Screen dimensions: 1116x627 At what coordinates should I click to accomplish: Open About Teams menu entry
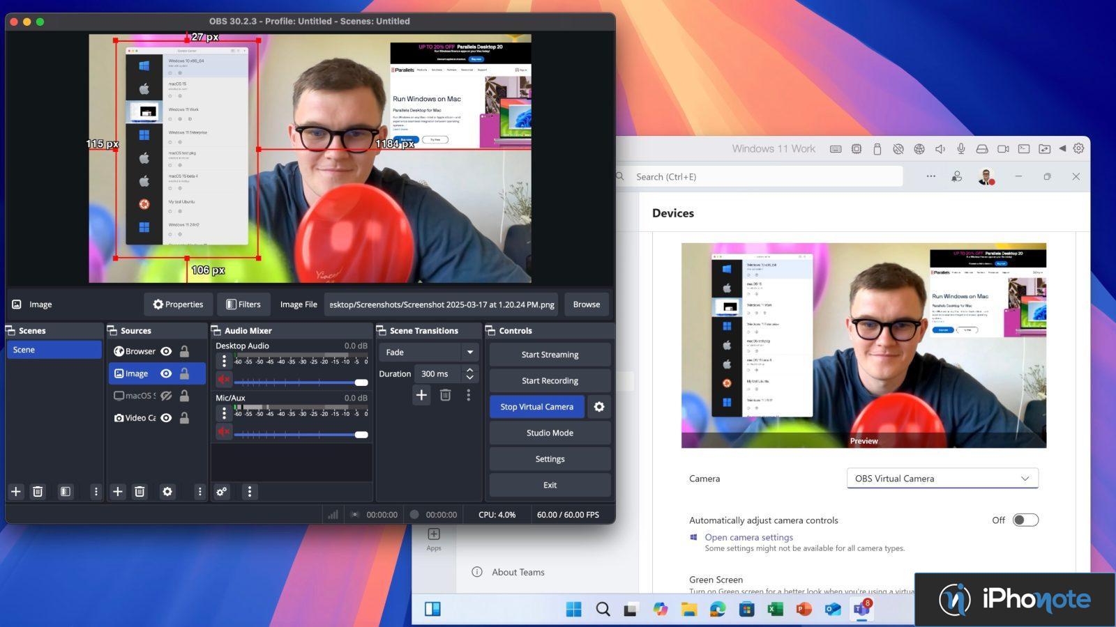click(518, 572)
